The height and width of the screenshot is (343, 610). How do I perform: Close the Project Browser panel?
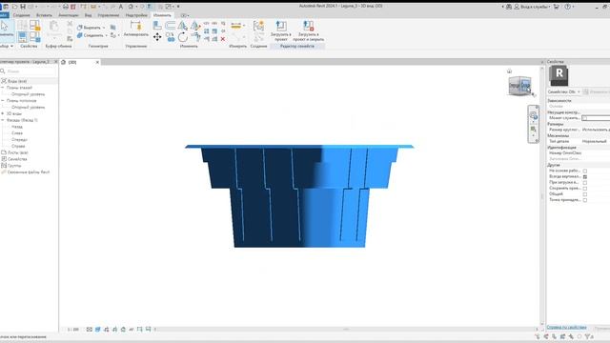55,62
